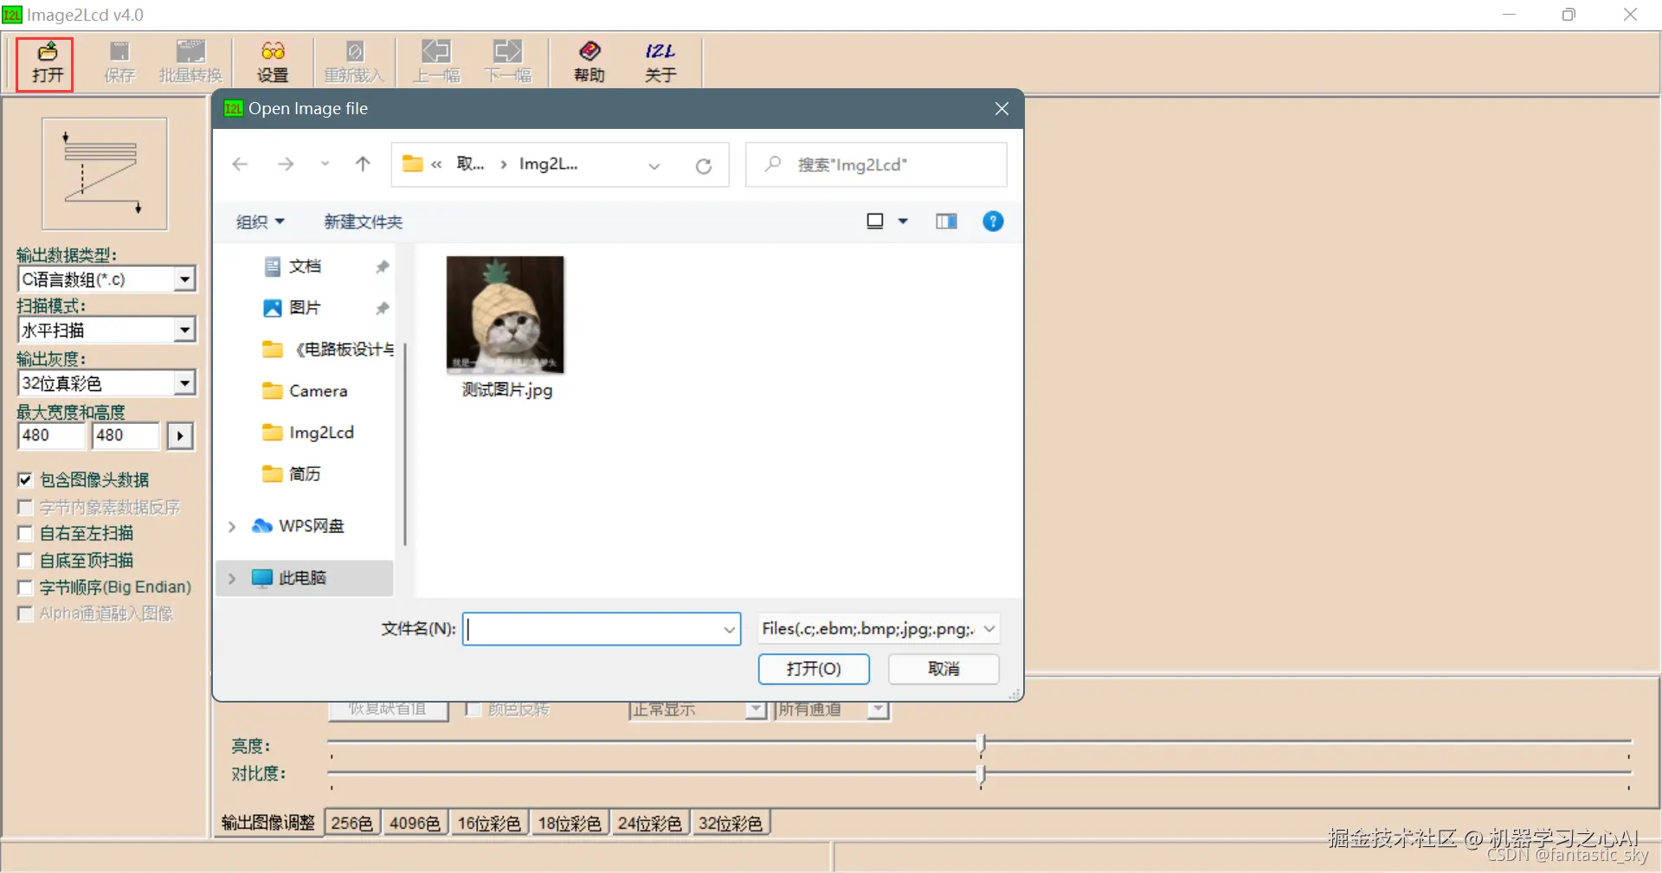Click the 取消 cancel button
The width and height of the screenshot is (1662, 873).
click(944, 669)
